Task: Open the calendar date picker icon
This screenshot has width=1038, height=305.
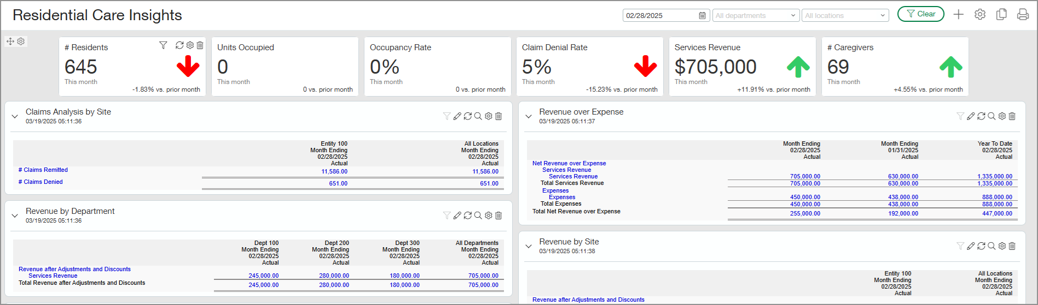Action: coord(702,16)
